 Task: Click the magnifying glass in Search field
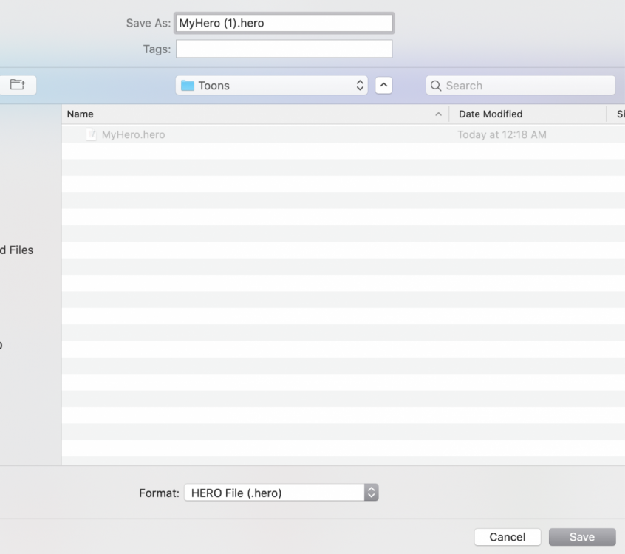[x=437, y=86]
